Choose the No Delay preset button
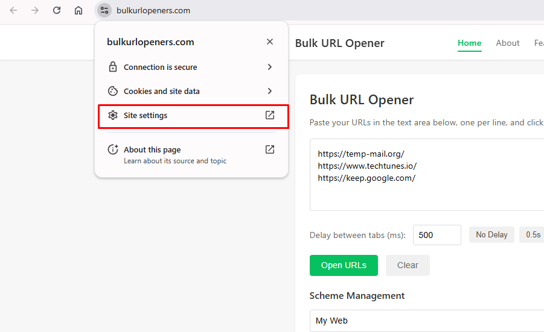 click(x=491, y=235)
